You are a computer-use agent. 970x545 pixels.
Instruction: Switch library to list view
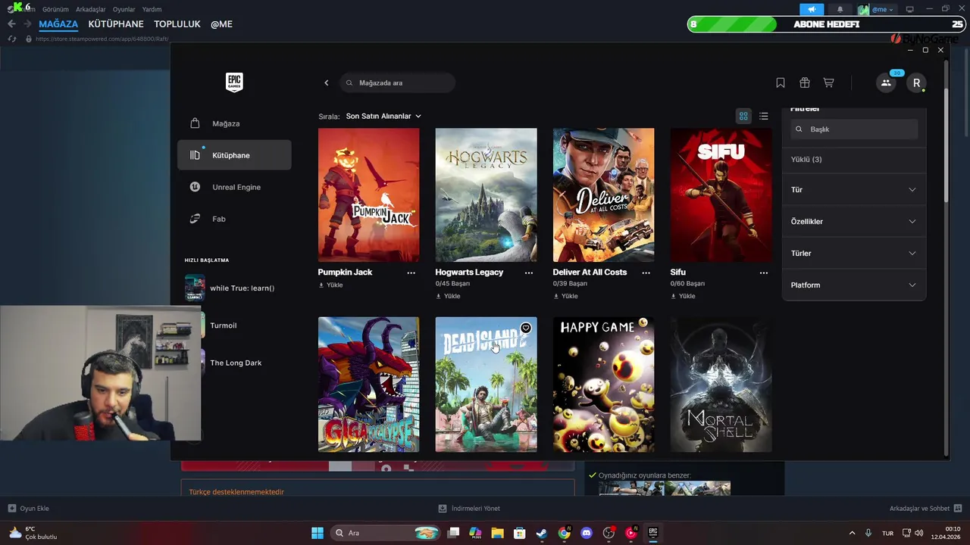tap(764, 116)
